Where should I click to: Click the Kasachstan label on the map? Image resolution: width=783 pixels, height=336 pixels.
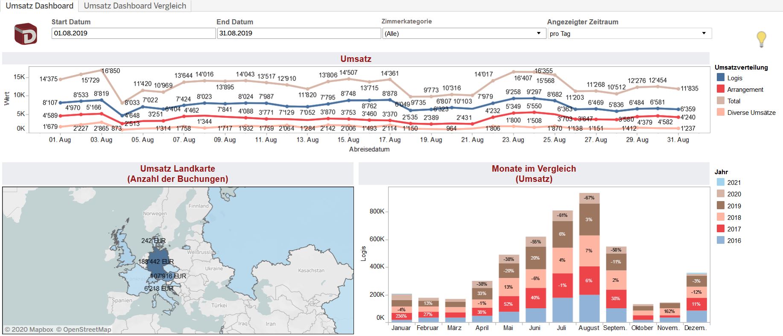[311, 271]
